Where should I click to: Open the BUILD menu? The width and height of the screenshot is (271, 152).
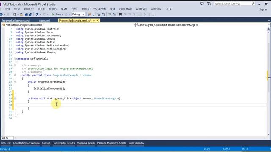click(41, 9)
